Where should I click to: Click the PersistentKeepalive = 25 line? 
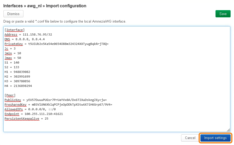coord(26,119)
